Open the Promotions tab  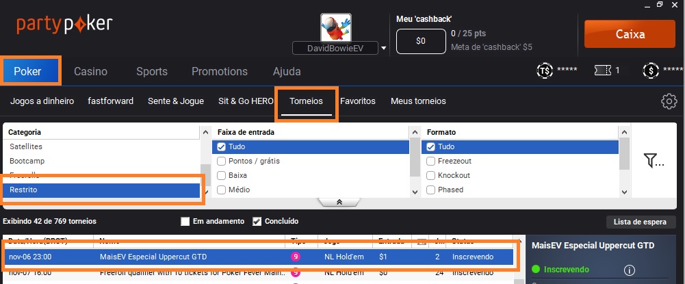[x=219, y=71]
